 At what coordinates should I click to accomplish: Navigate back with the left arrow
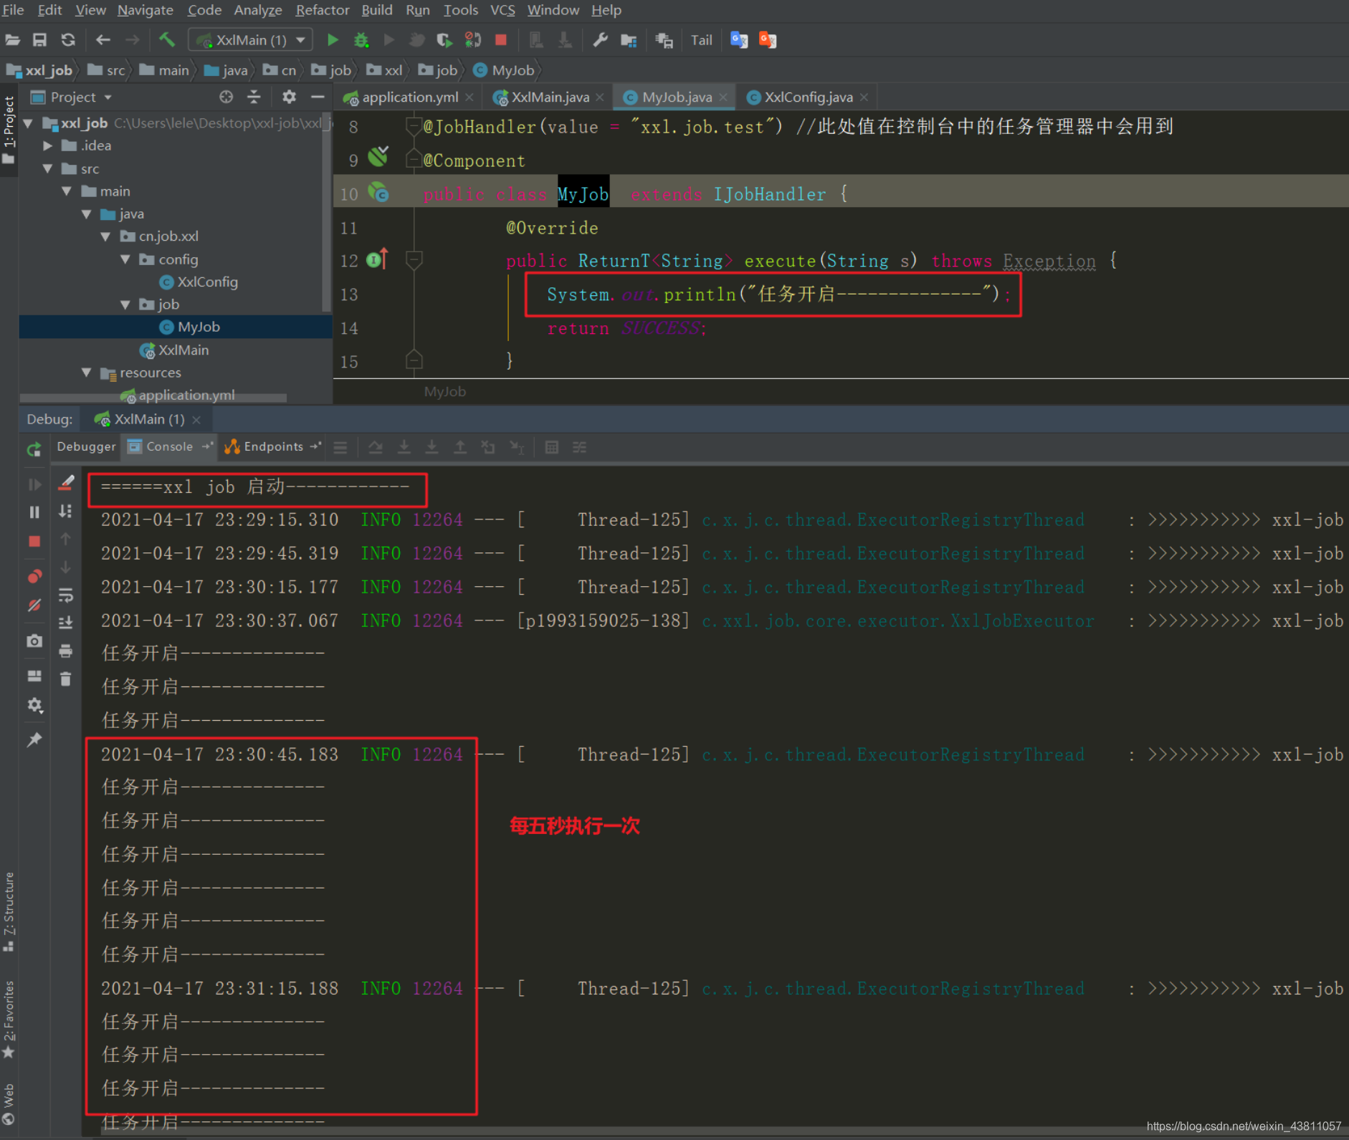pos(103,40)
